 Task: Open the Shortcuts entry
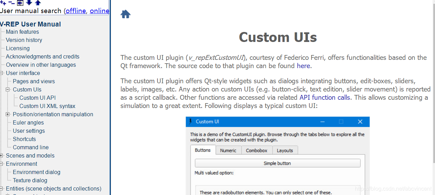pos(24,139)
